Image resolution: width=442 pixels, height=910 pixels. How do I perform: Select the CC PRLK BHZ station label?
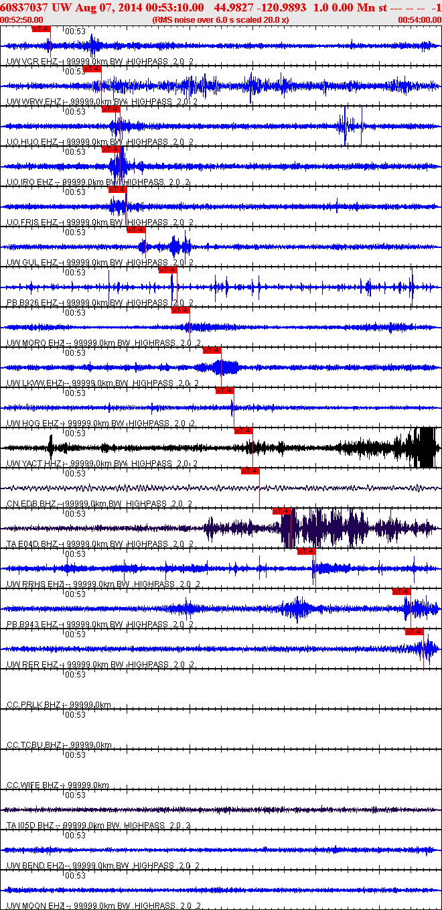58,704
